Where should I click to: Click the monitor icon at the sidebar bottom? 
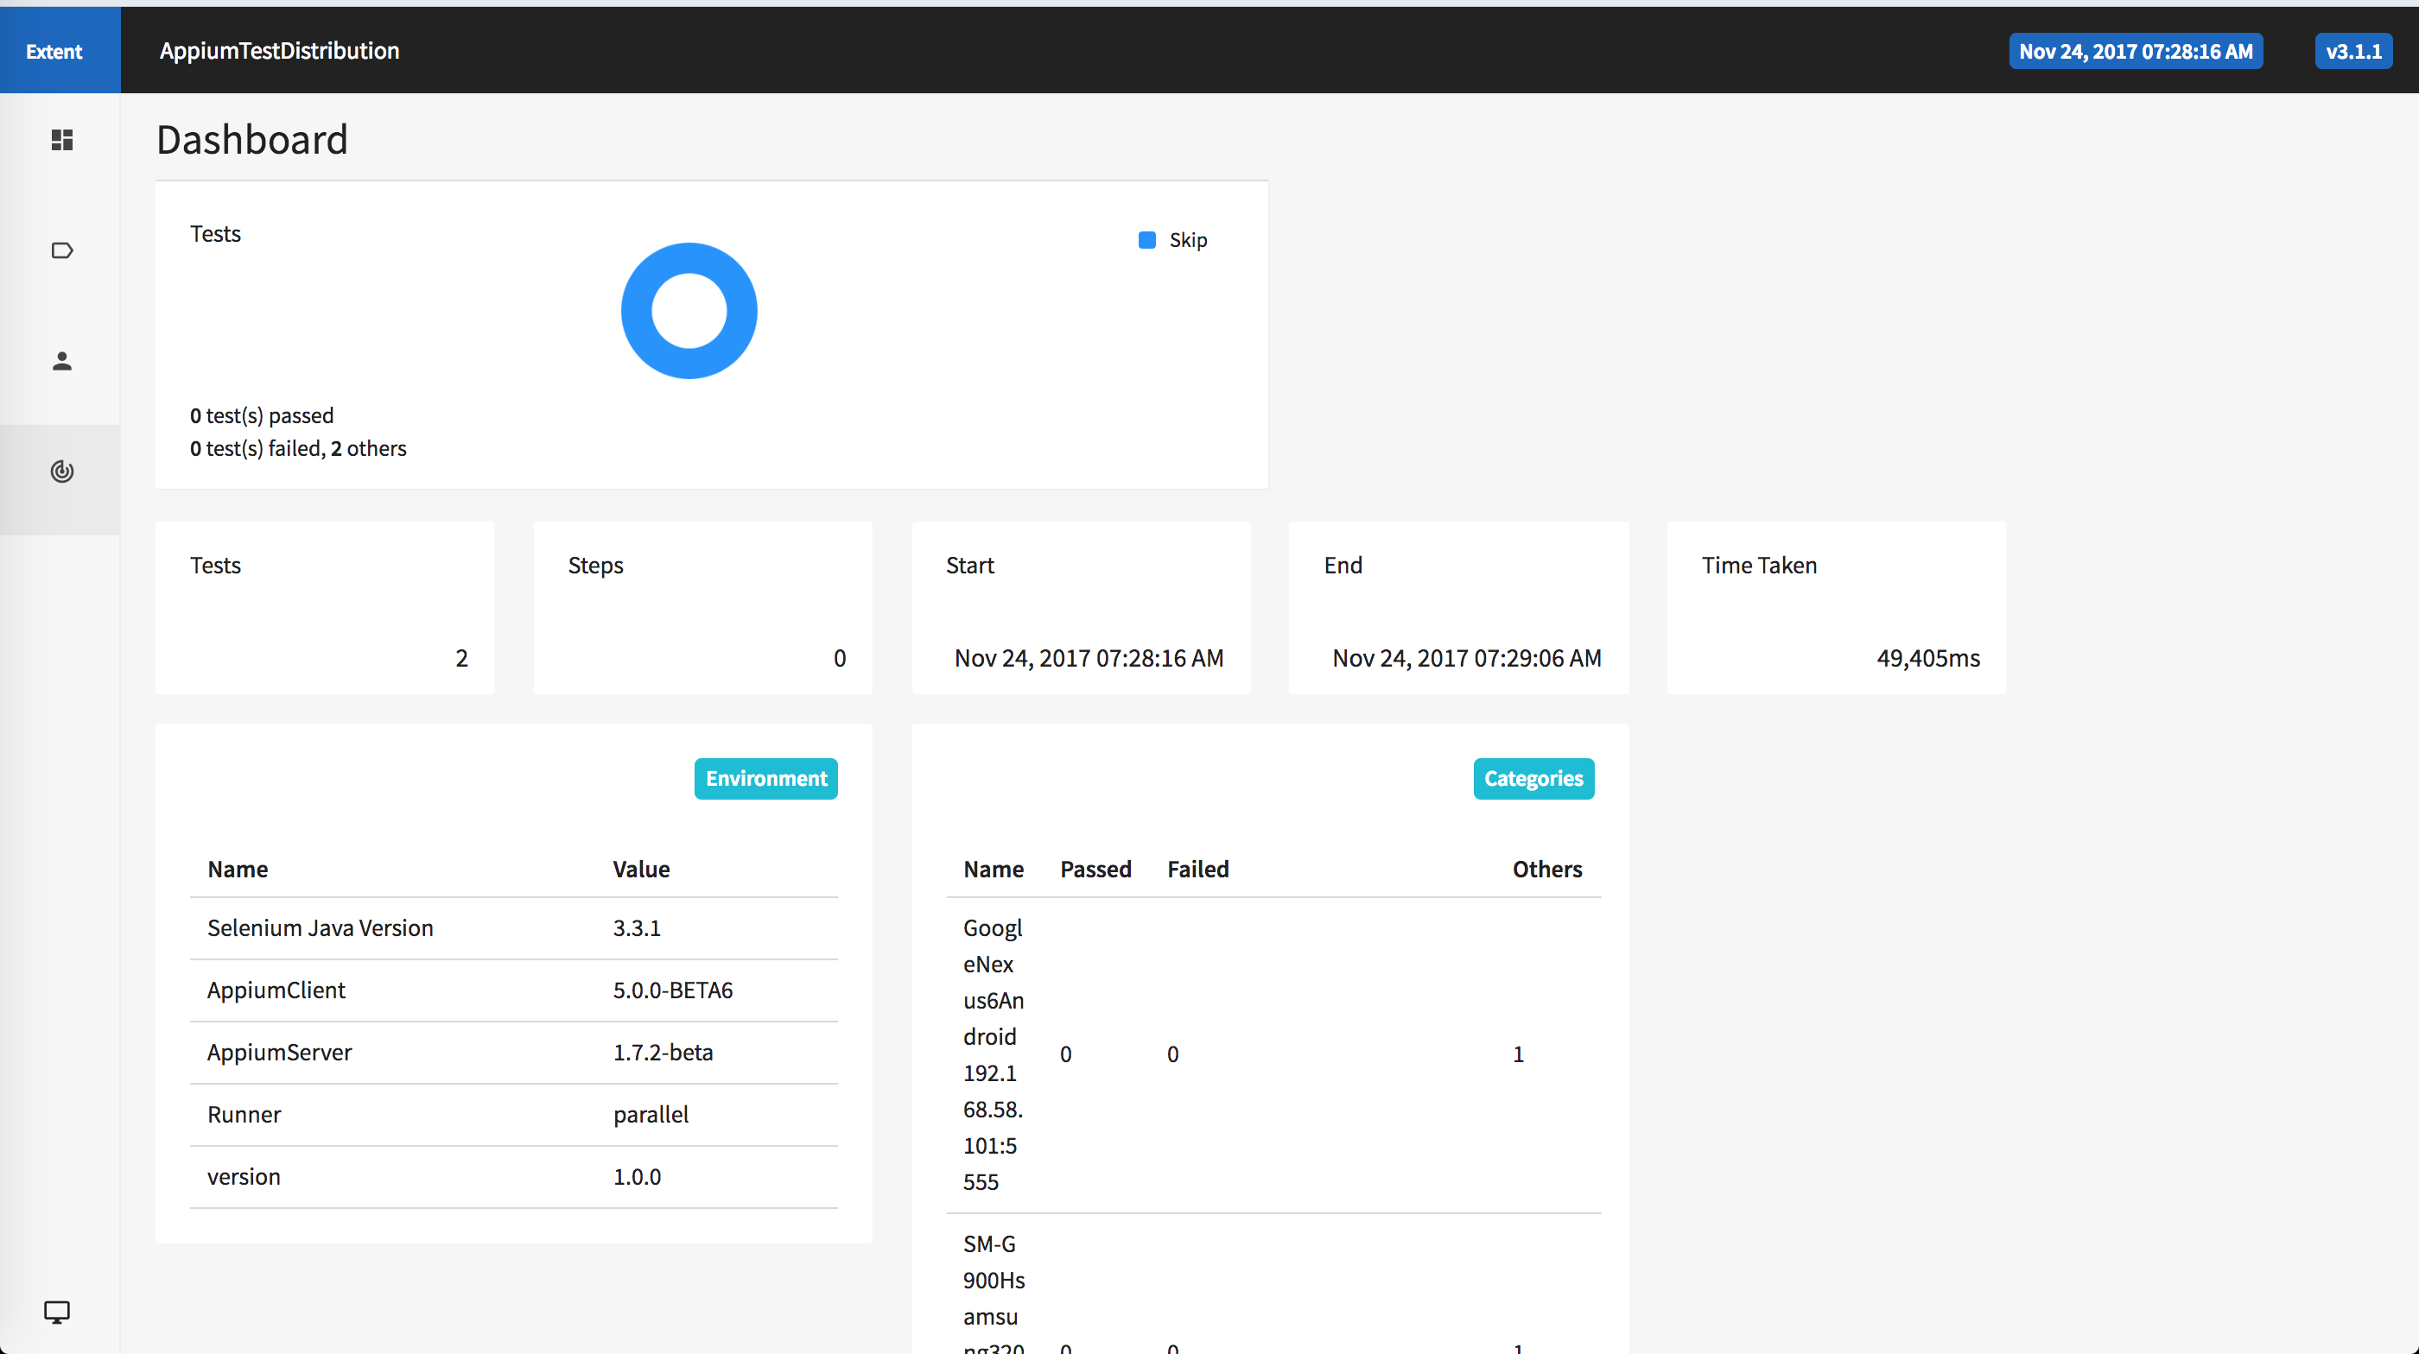pyautogui.click(x=57, y=1312)
